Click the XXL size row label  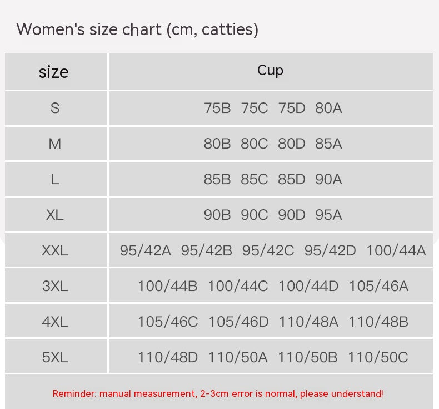pos(55,250)
